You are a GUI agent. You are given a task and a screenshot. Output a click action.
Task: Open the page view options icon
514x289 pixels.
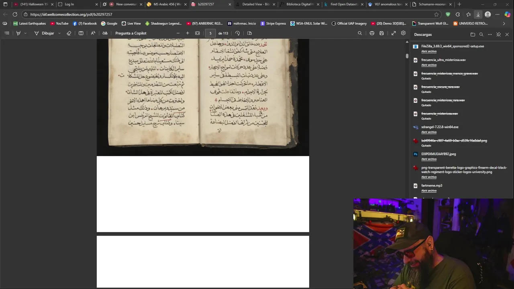click(249, 33)
